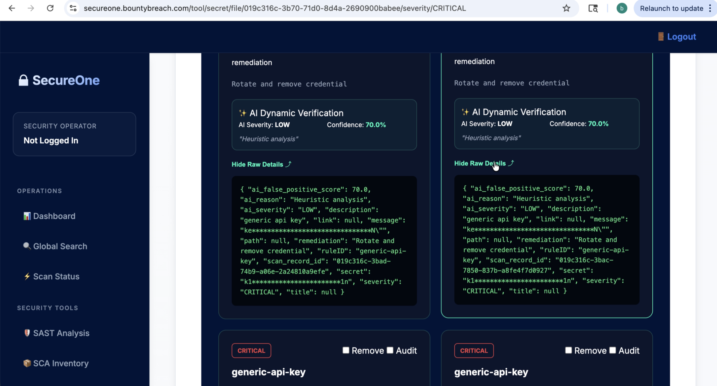Check Audit on bottom-right generic-api-key card
717x386 pixels.
tap(613, 350)
